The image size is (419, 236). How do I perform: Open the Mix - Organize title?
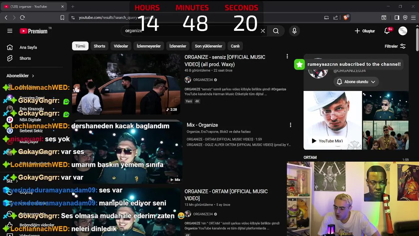tap(202, 125)
